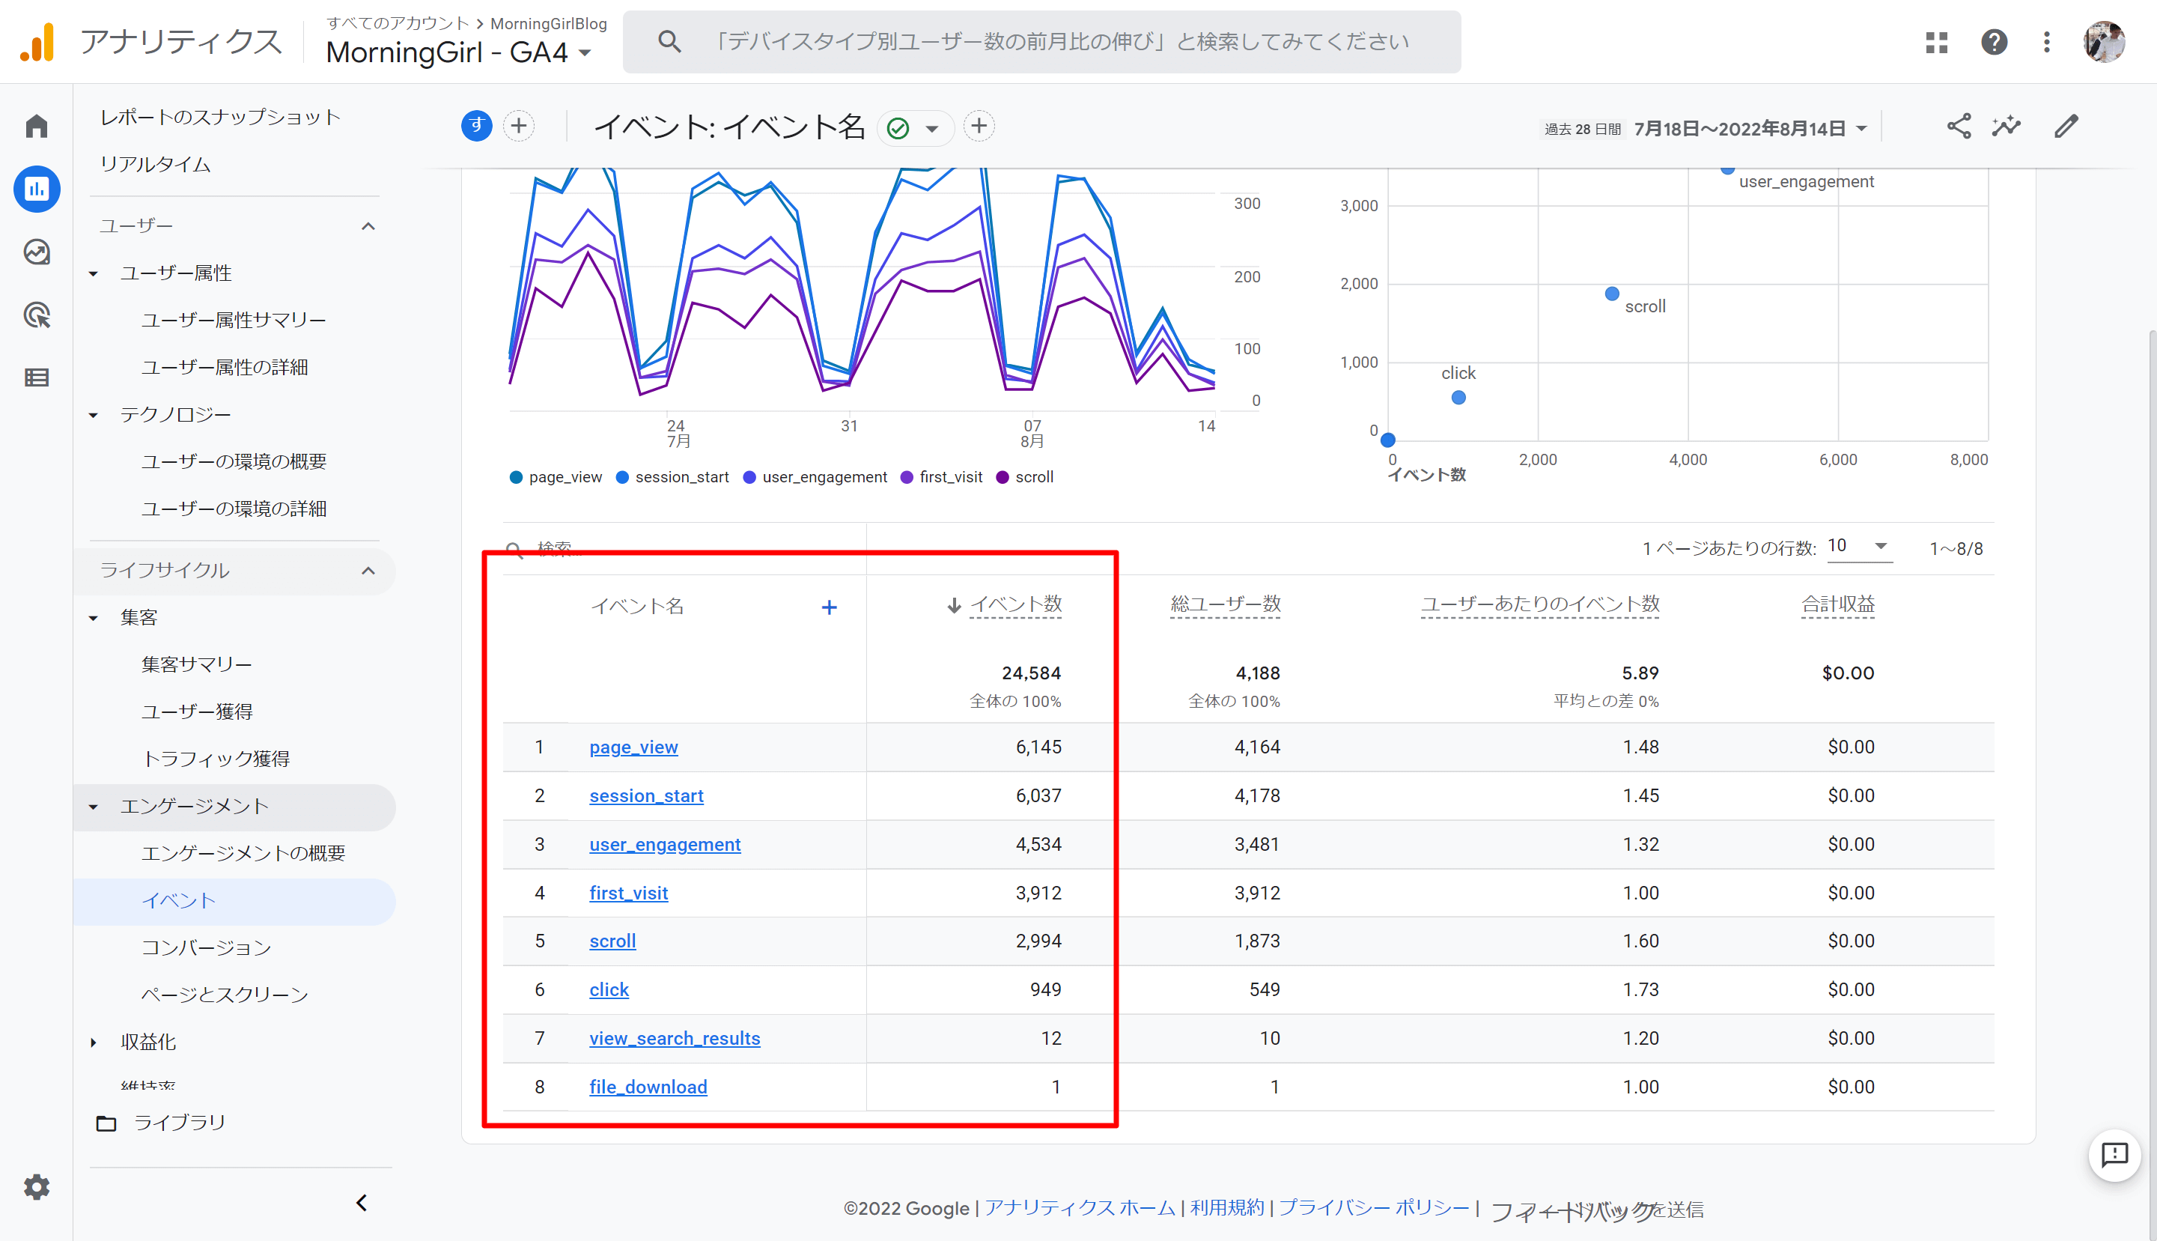The image size is (2157, 1241).
Task: Open the Reports icon in left rail
Action: [x=37, y=189]
